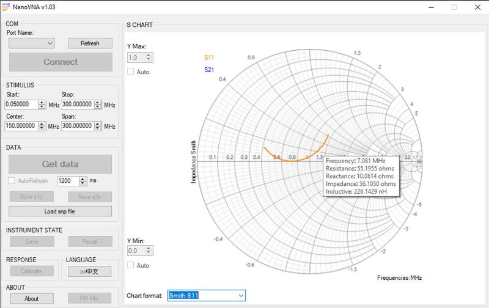The width and height of the screenshot is (489, 308).
Task: Enable Y Max Auto checkbox
Action: click(131, 71)
